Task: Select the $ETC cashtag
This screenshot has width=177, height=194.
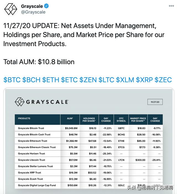Action: click(x=69, y=80)
